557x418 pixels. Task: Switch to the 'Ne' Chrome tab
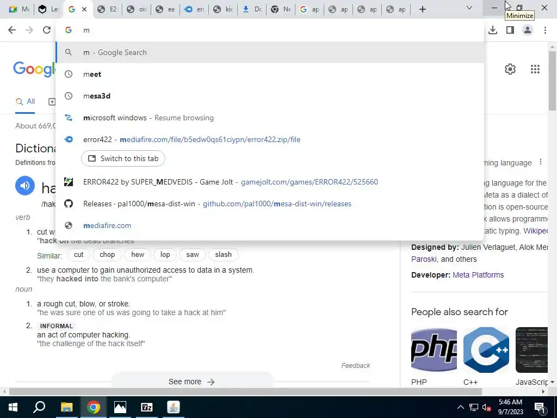[x=281, y=9]
